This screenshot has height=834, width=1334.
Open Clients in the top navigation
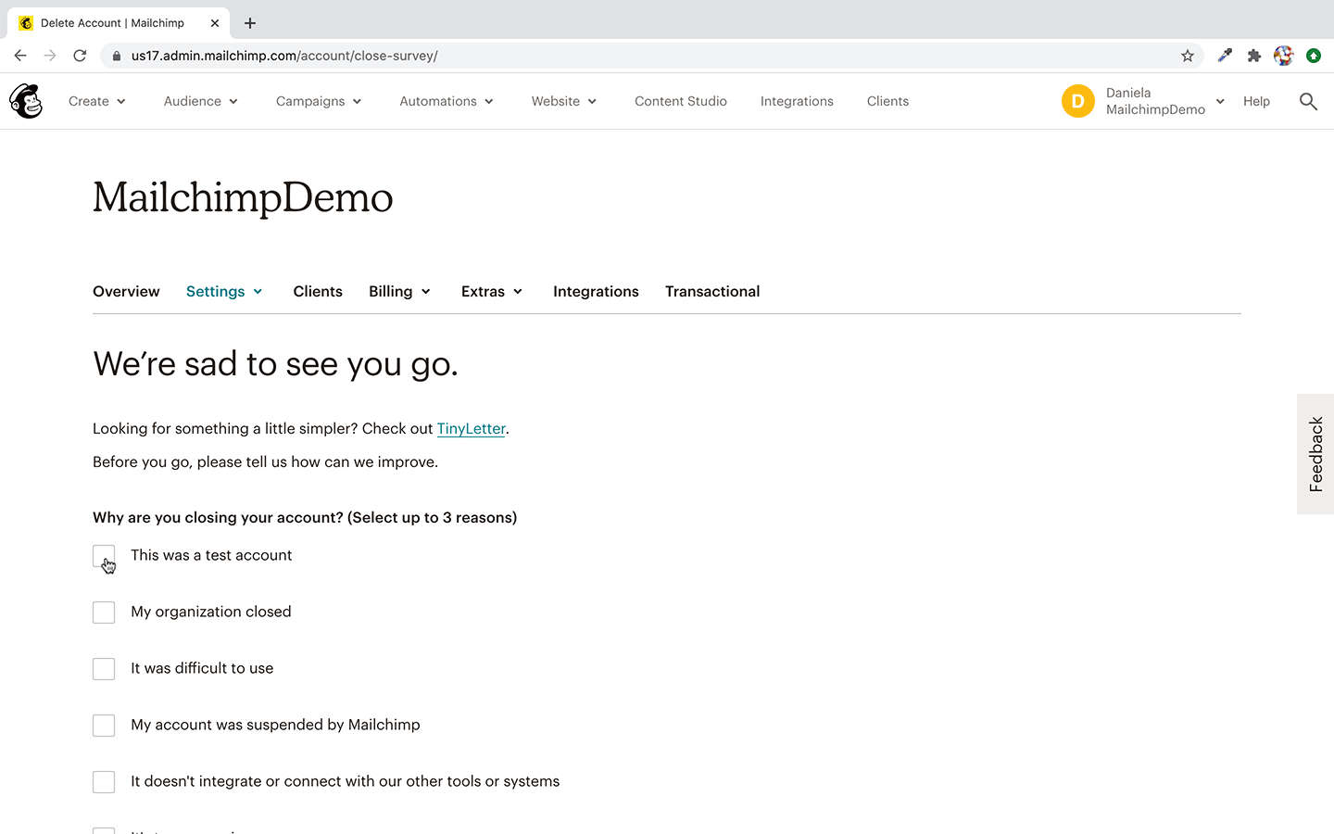887,101
